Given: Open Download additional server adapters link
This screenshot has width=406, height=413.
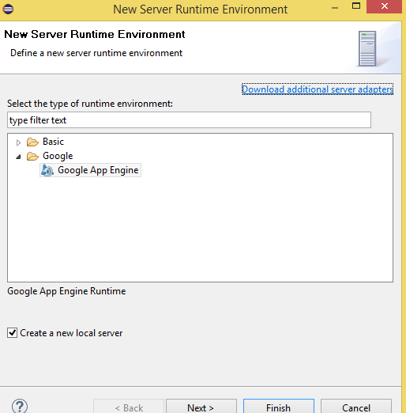Looking at the screenshot, I should (318, 89).
